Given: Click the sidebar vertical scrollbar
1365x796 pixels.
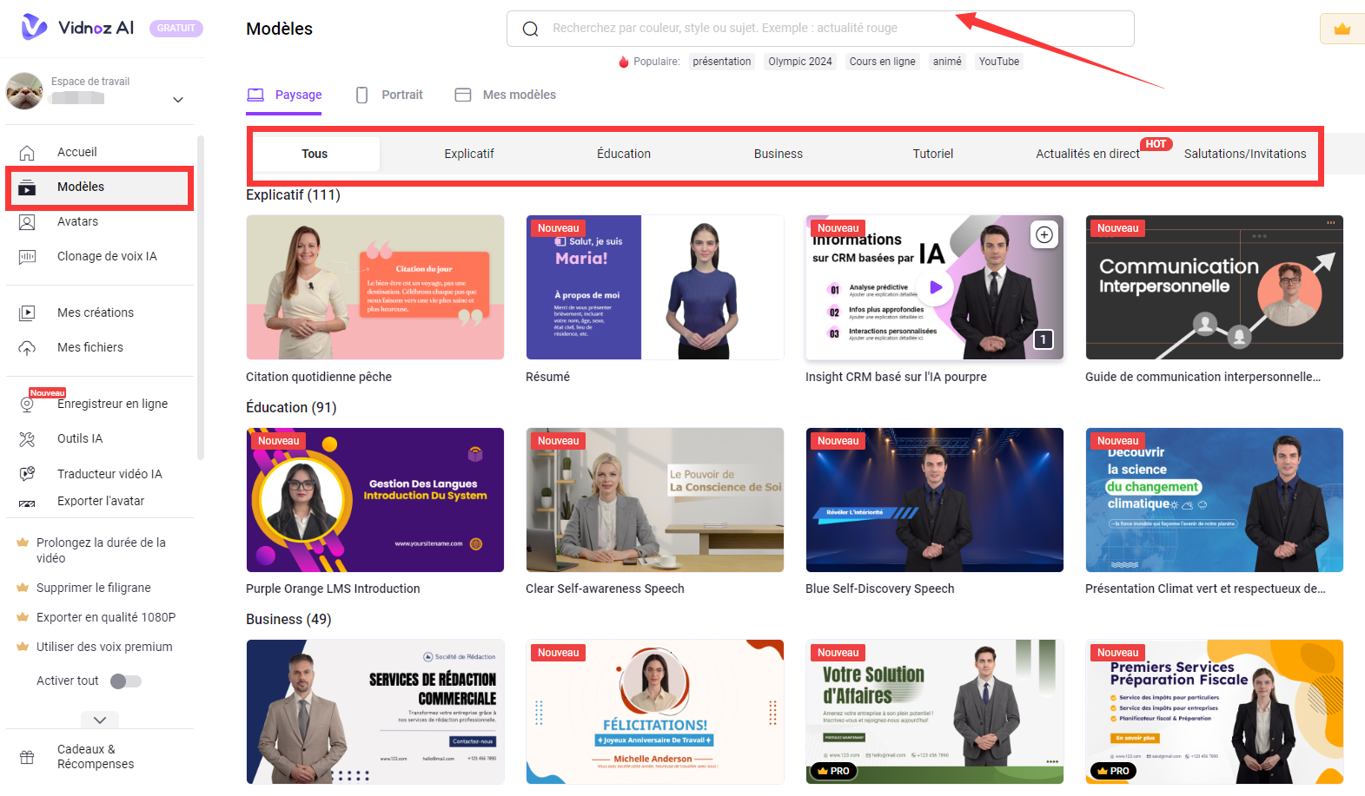Looking at the screenshot, I should click(x=201, y=297).
